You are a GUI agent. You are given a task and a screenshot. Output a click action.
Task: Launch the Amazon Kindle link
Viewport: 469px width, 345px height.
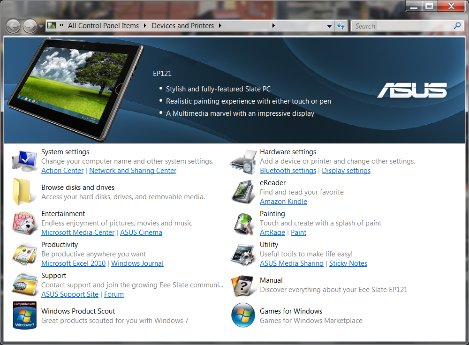[x=284, y=202]
